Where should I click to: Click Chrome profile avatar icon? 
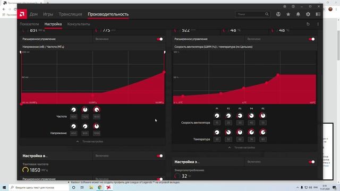point(330,9)
